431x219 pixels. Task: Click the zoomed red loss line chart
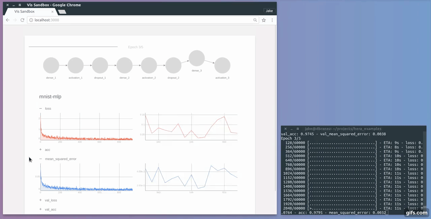coord(191,126)
